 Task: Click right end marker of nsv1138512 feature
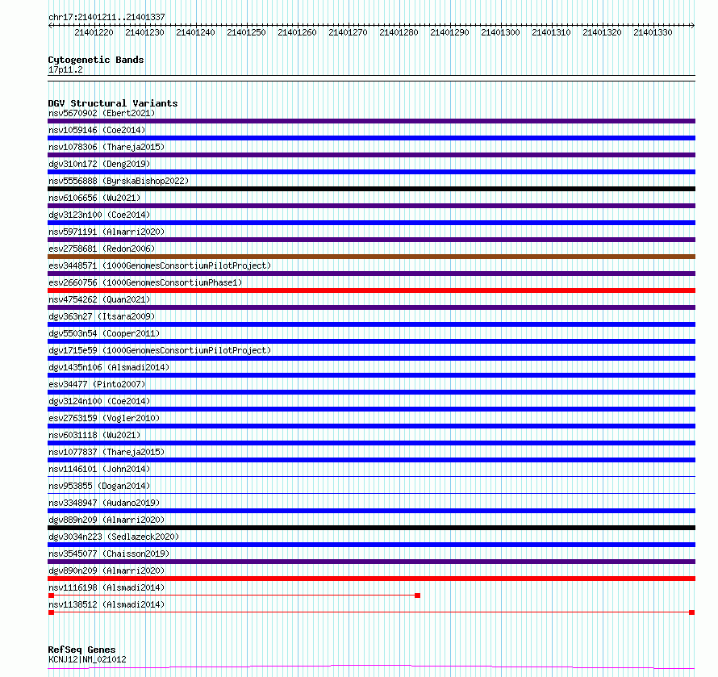(x=692, y=612)
